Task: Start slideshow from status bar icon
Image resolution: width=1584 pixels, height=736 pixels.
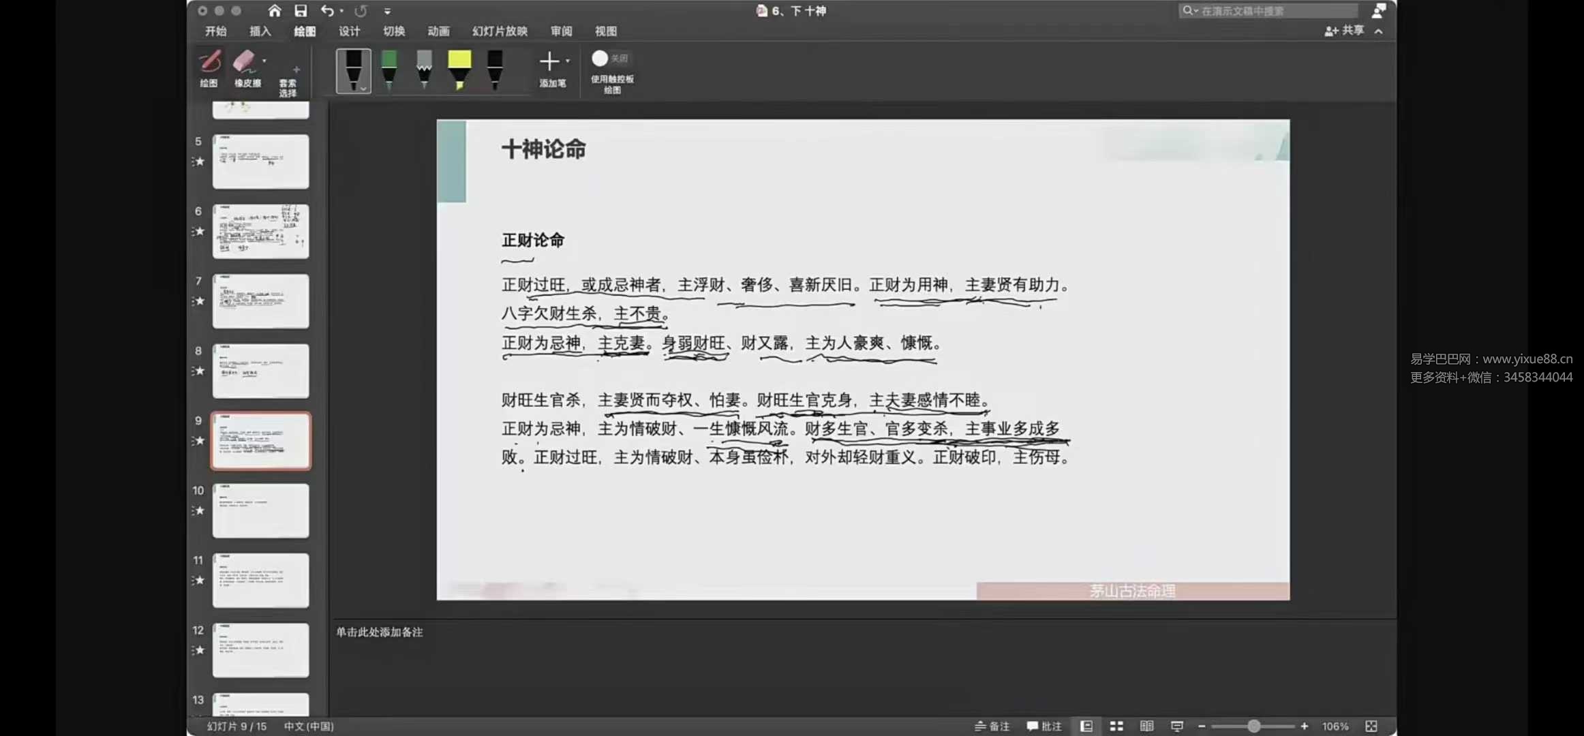Action: [x=1176, y=726]
